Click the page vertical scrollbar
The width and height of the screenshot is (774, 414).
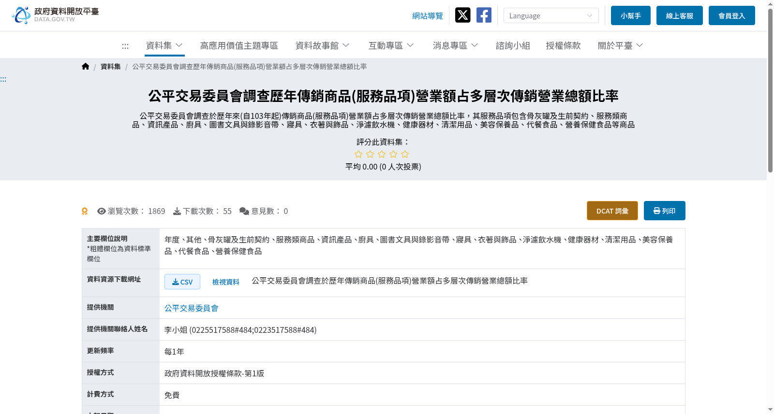770,91
